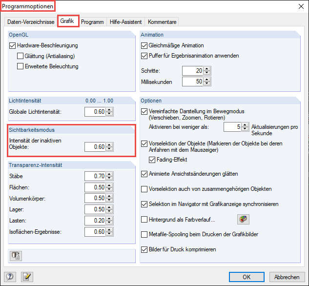Click the Lasten transparency input field
The height and width of the screenshot is (286, 309).
coord(95,221)
